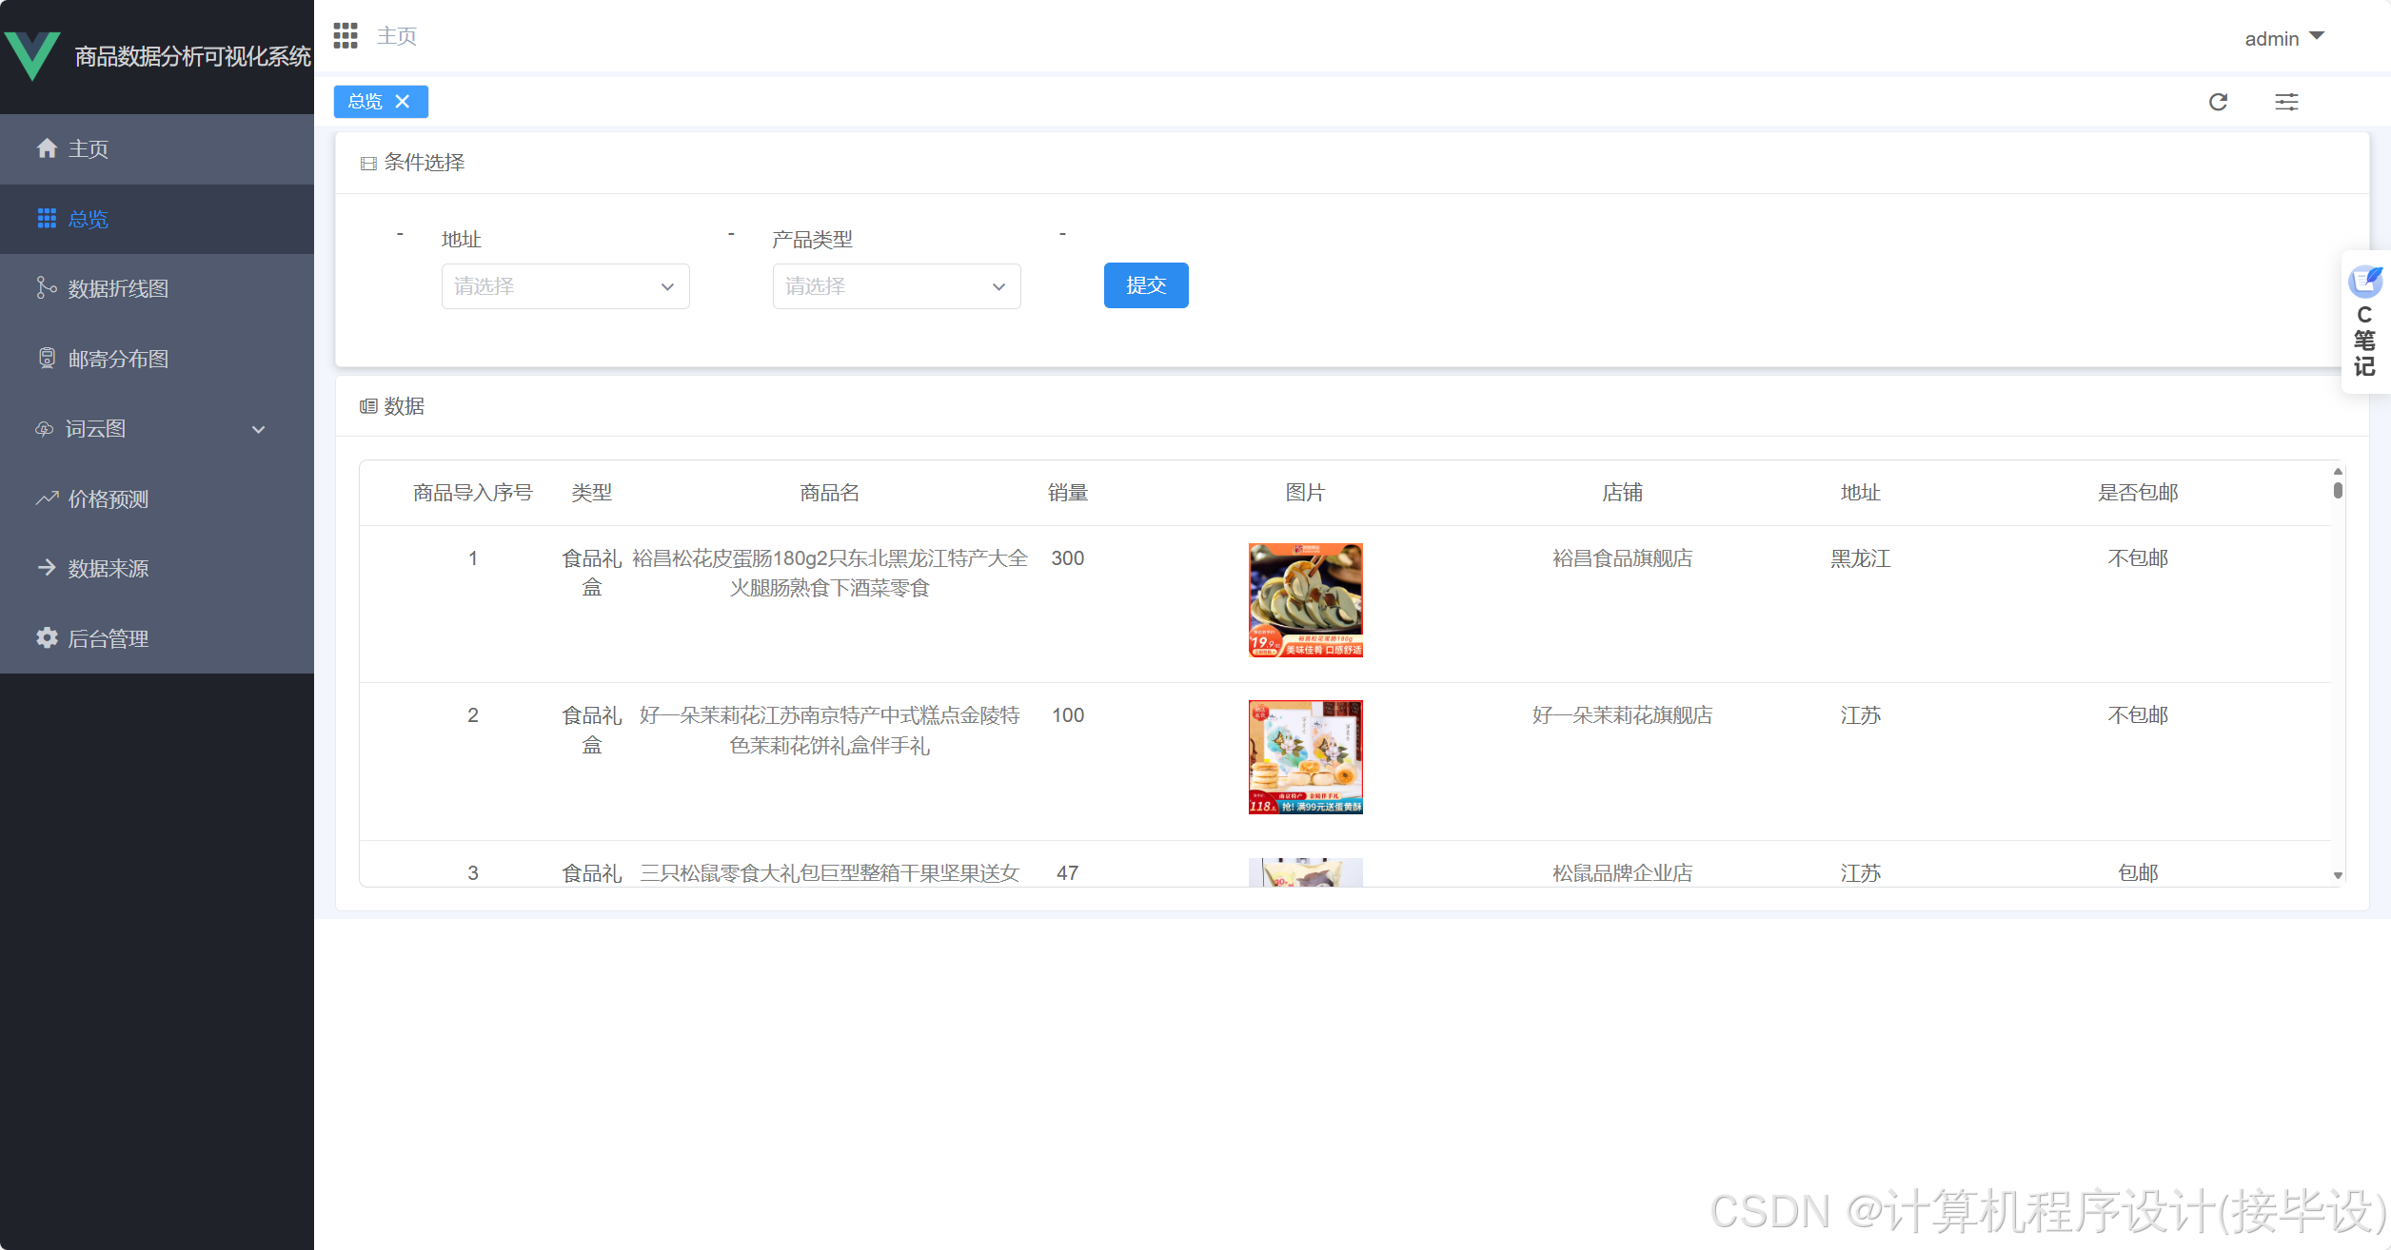The image size is (2391, 1250).
Task: Expand the 词云图 submenu chevron
Action: pyautogui.click(x=258, y=430)
